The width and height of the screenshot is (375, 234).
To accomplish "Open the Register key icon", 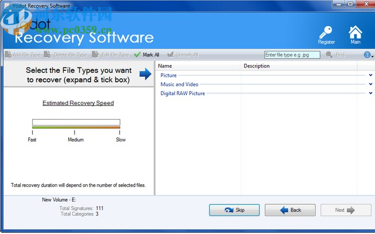I will (x=326, y=35).
